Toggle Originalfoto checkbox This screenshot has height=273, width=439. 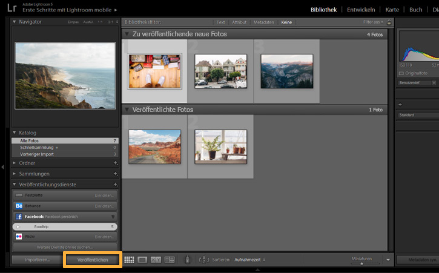401,73
